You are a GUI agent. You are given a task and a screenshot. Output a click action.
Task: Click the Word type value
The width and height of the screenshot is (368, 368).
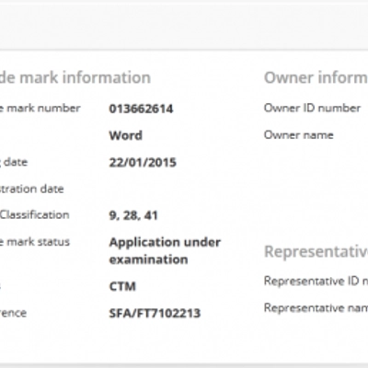click(x=126, y=135)
